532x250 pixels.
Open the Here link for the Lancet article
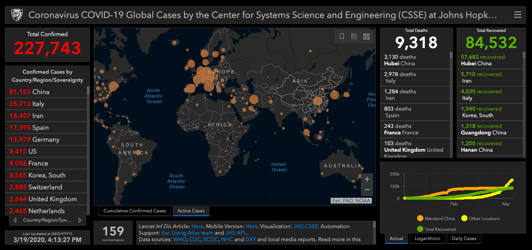(197, 226)
